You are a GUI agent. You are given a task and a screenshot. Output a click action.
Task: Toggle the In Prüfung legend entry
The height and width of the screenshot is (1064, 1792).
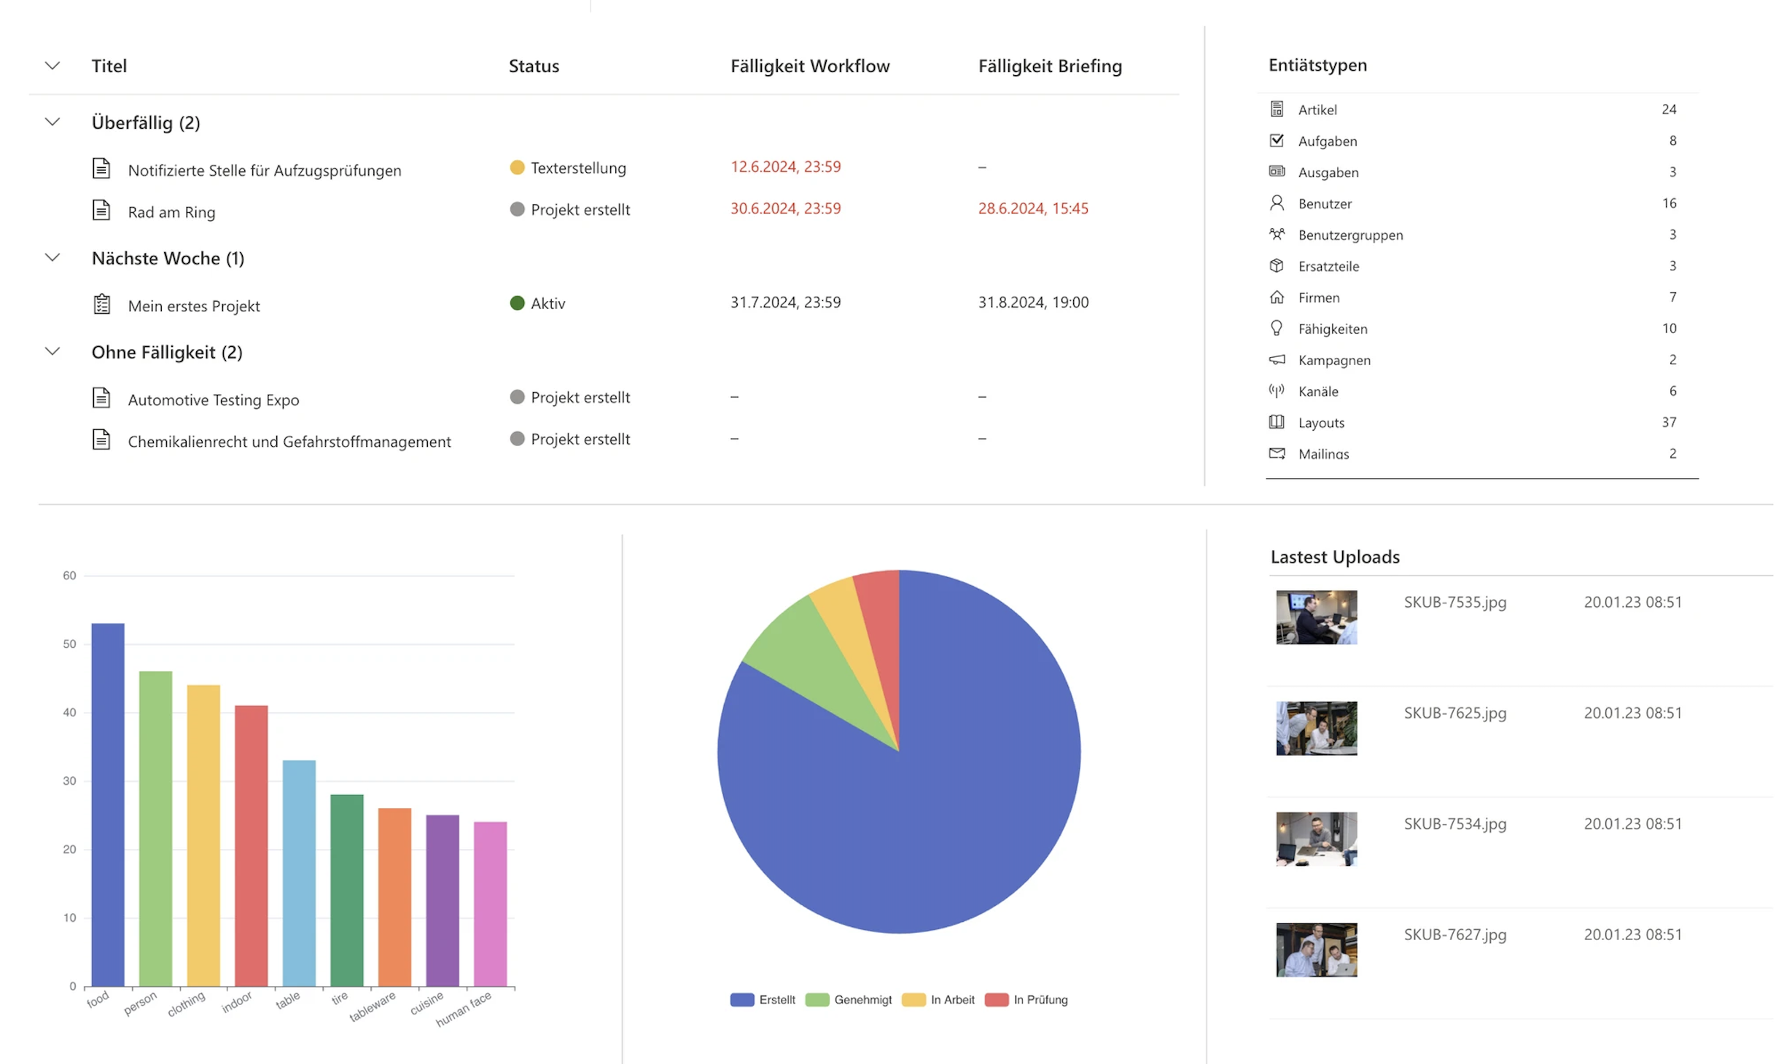(1026, 999)
